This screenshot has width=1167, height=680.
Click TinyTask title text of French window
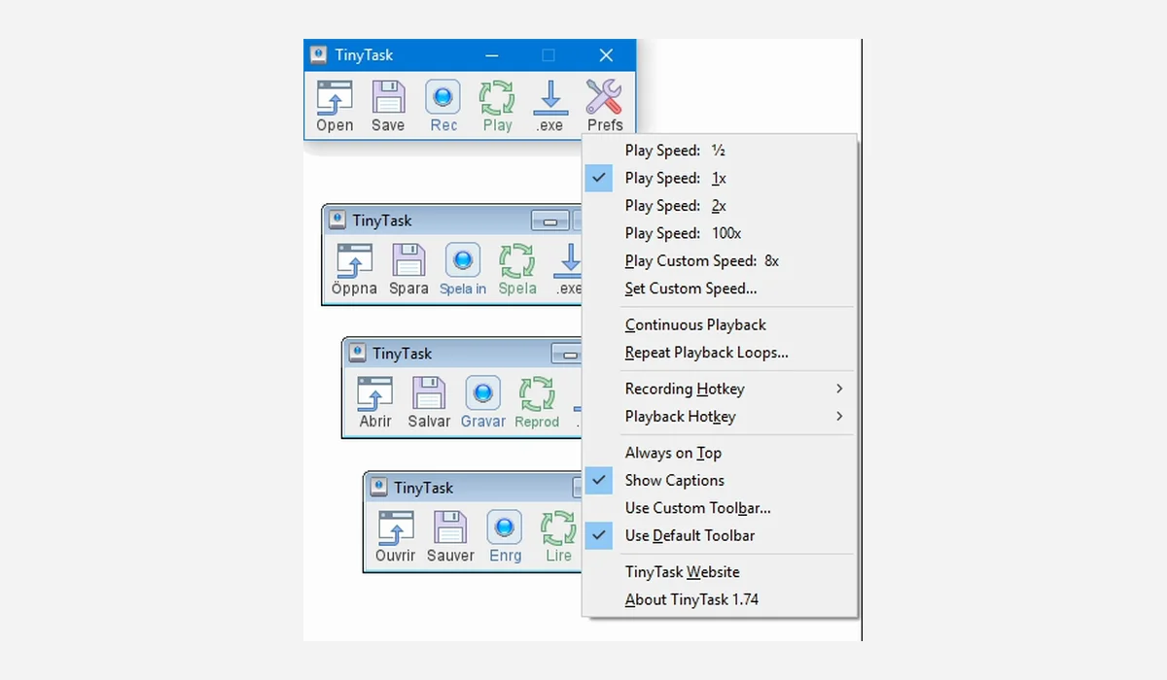[x=423, y=488]
